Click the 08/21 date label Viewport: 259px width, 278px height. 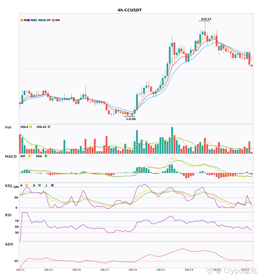coord(161,270)
